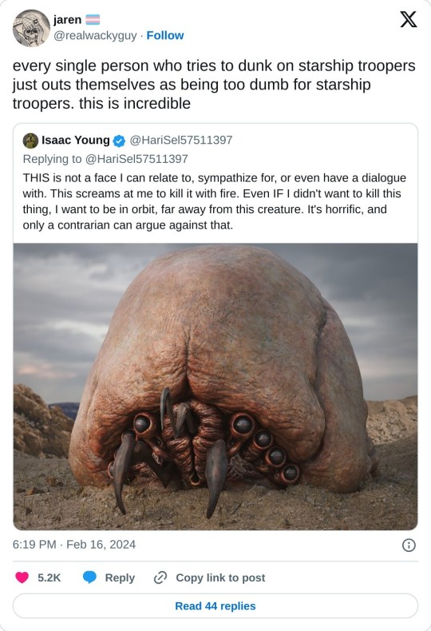The image size is (431, 631).
Task: Open the @realwackyguy handle
Action: tap(95, 35)
